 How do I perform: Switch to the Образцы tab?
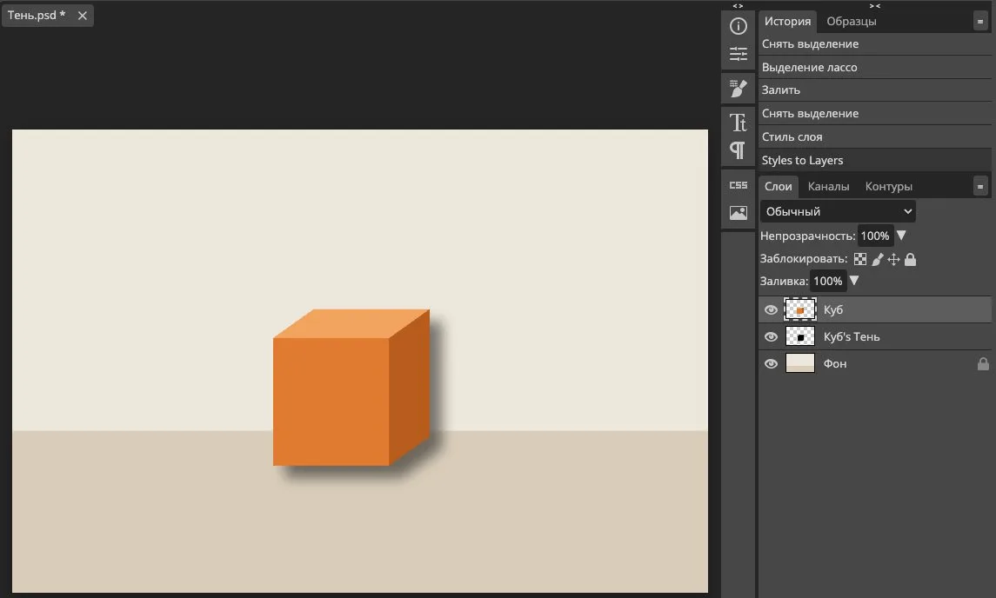pyautogui.click(x=852, y=21)
